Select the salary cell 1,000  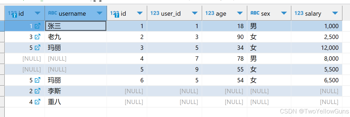click(317, 26)
